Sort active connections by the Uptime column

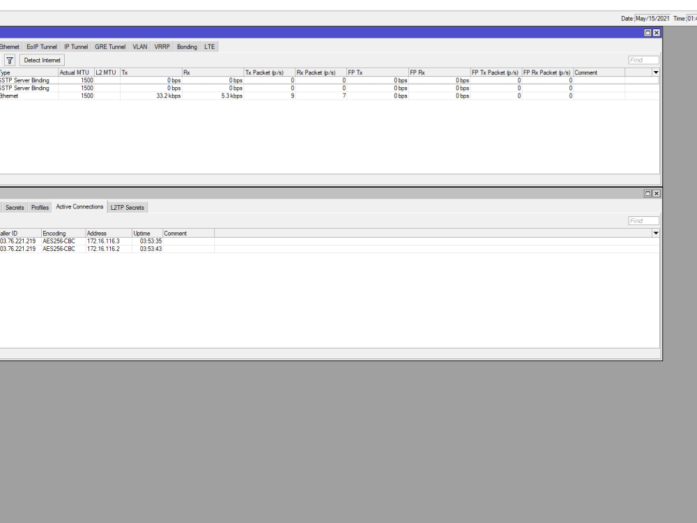pyautogui.click(x=144, y=233)
